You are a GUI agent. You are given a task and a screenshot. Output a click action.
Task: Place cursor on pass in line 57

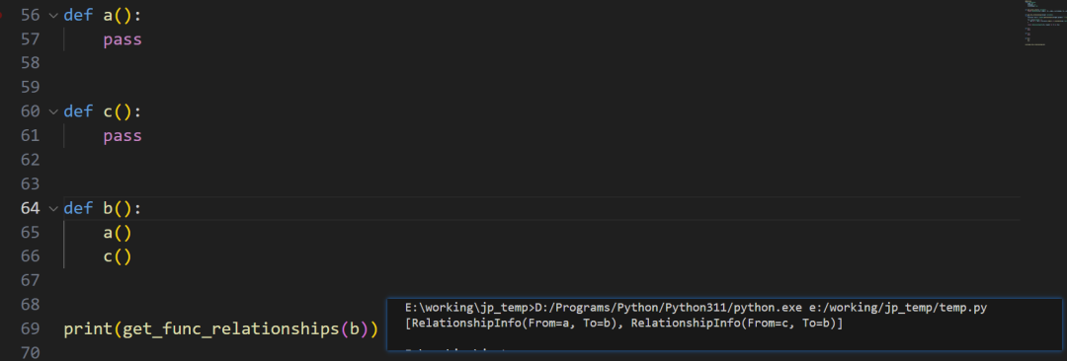[x=123, y=39]
